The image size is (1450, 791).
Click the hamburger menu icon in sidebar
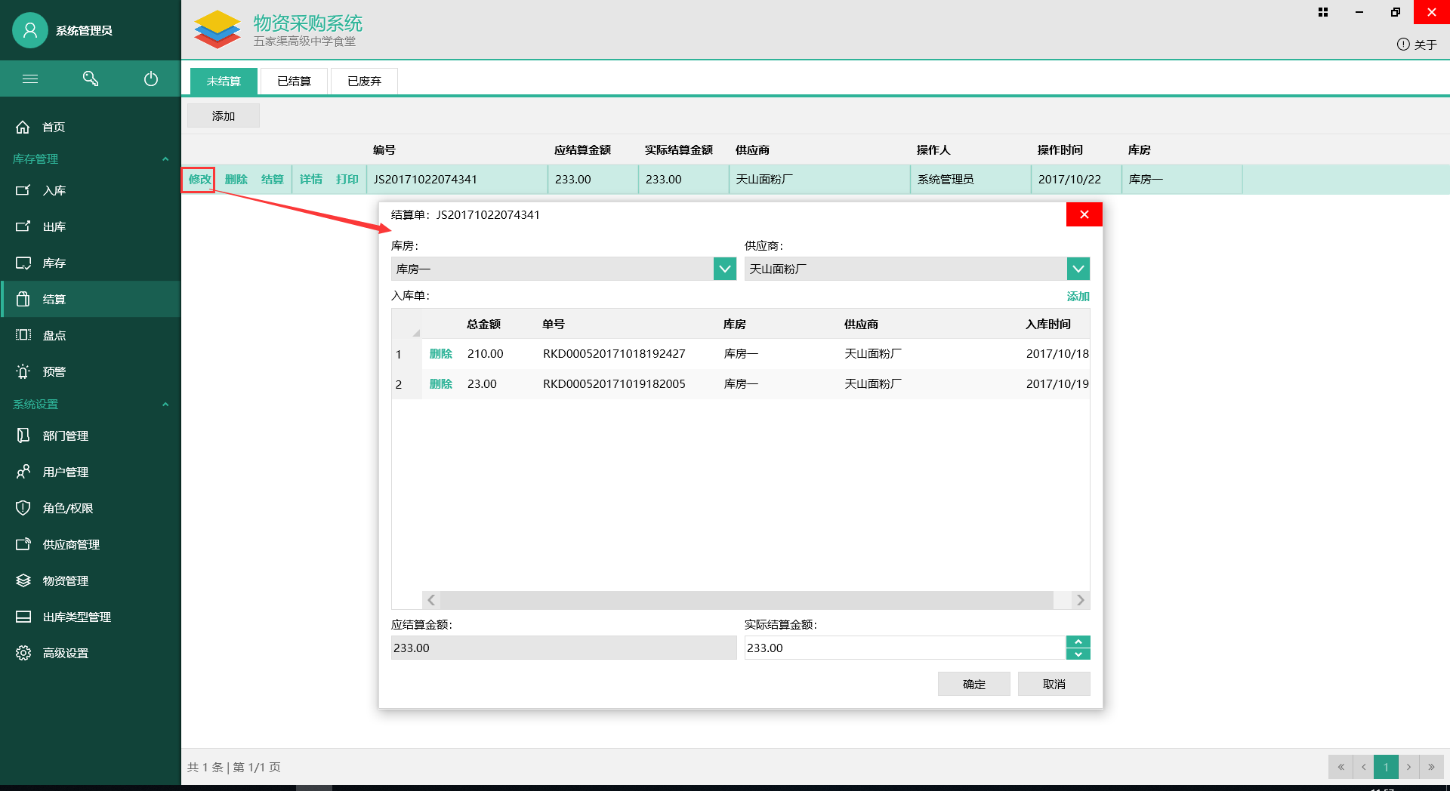(30, 78)
